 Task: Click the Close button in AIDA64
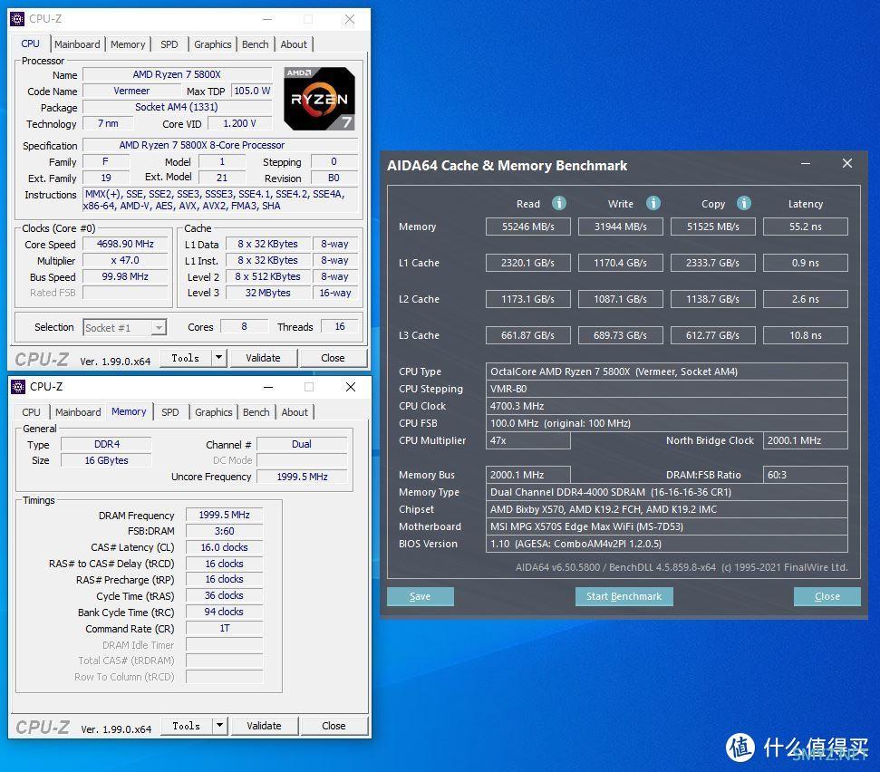(827, 596)
